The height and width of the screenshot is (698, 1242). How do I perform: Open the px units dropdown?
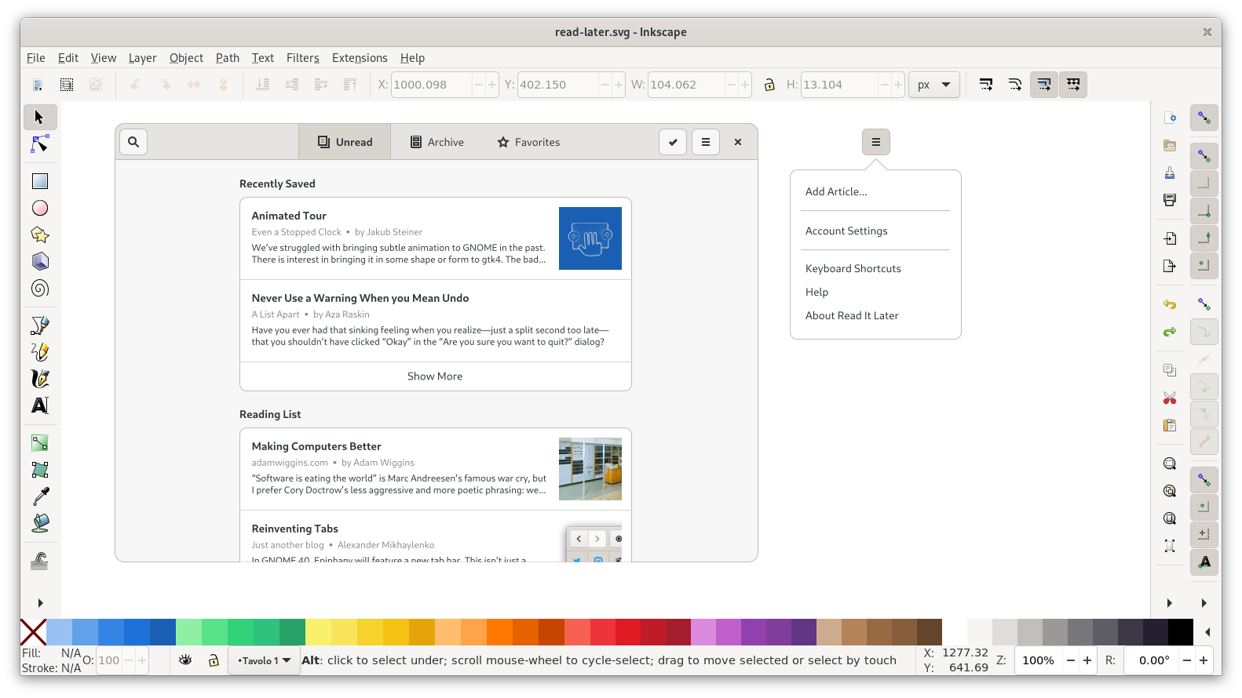tap(934, 85)
